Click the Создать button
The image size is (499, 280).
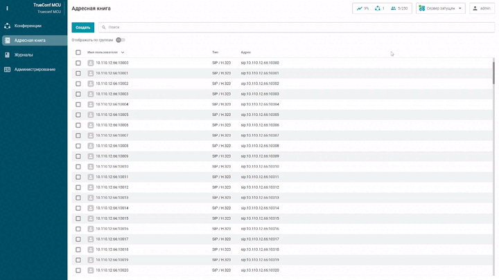point(82,27)
